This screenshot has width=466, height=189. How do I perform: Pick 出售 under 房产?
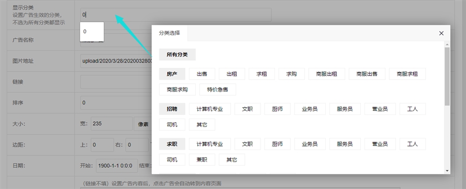point(202,74)
